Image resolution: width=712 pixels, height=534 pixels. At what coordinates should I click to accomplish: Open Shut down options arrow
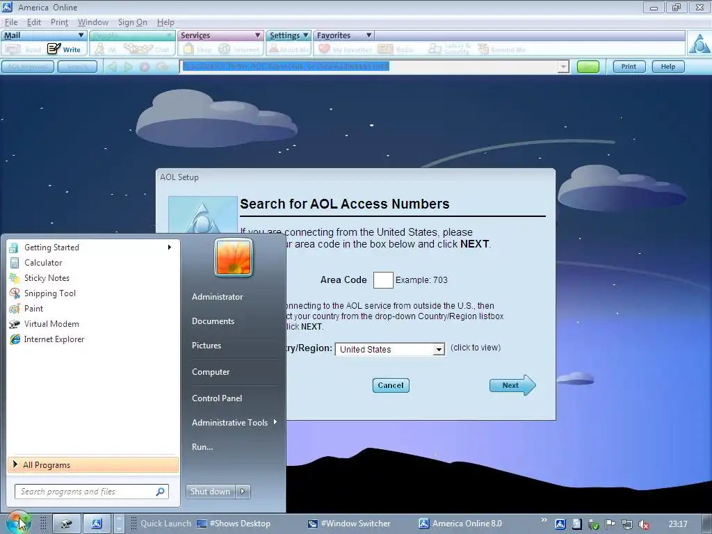[243, 492]
